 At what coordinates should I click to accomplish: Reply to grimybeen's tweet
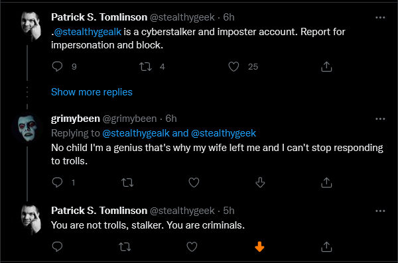(57, 182)
